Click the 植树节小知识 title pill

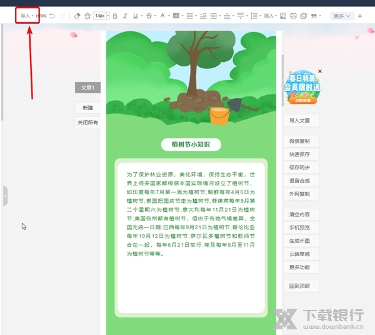coord(191,145)
